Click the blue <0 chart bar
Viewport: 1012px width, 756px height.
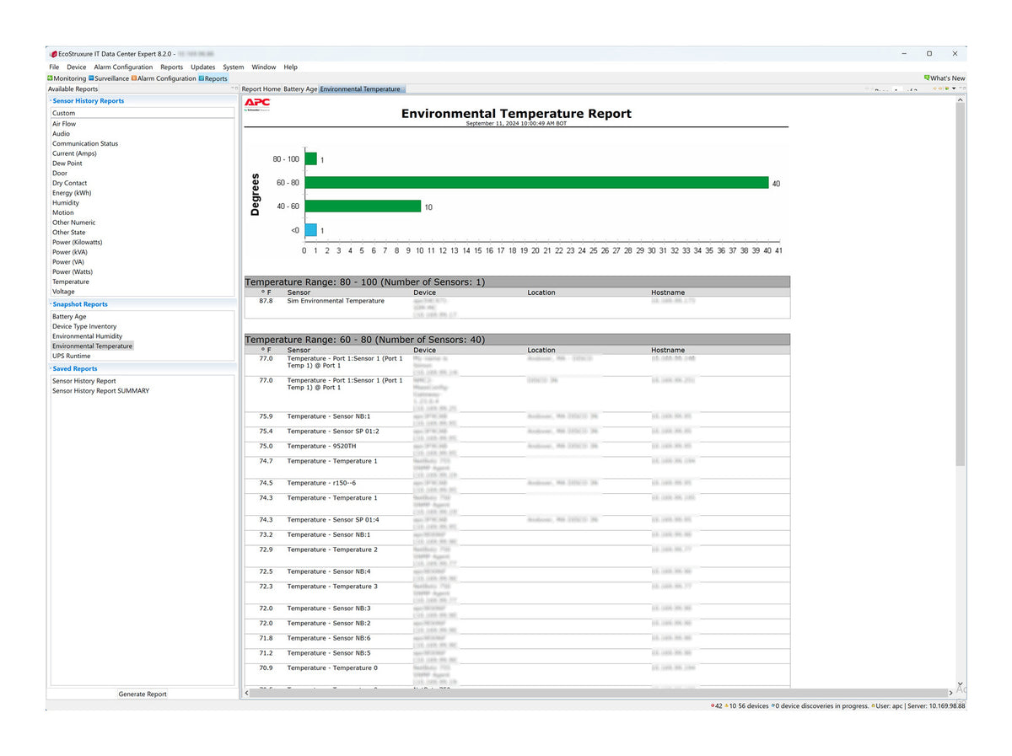point(310,230)
